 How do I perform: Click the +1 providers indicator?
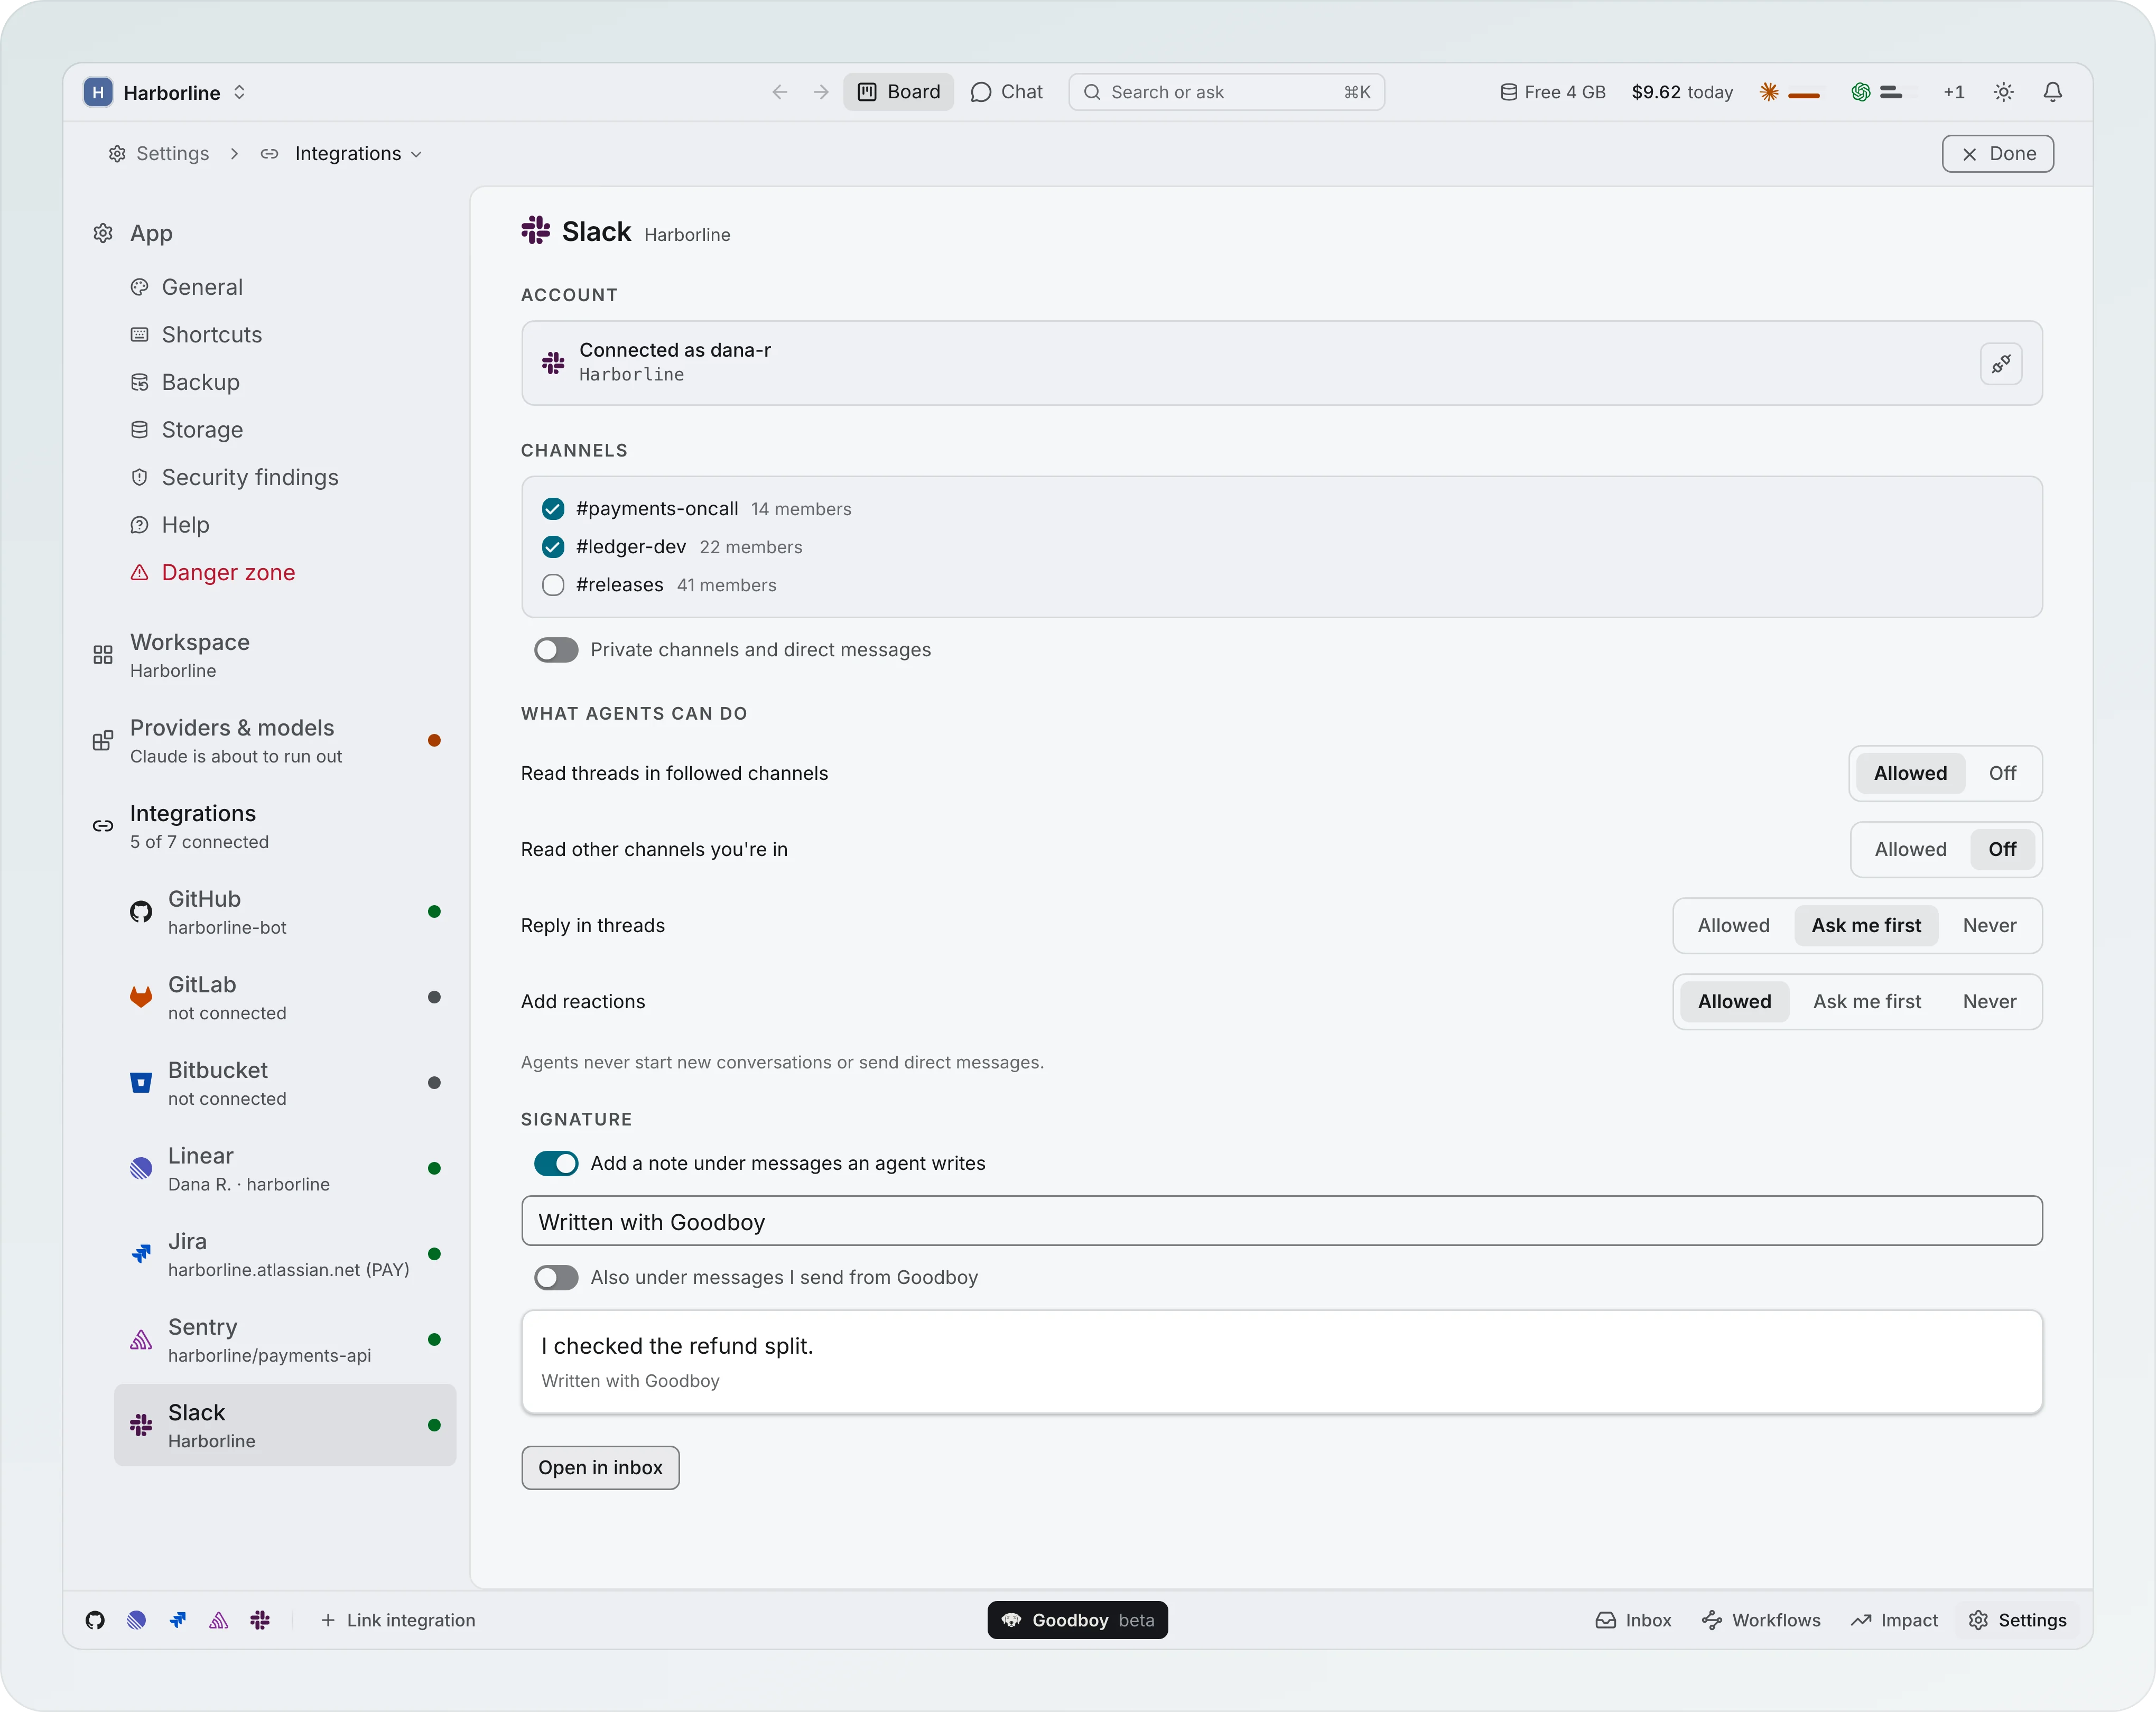coord(1953,92)
